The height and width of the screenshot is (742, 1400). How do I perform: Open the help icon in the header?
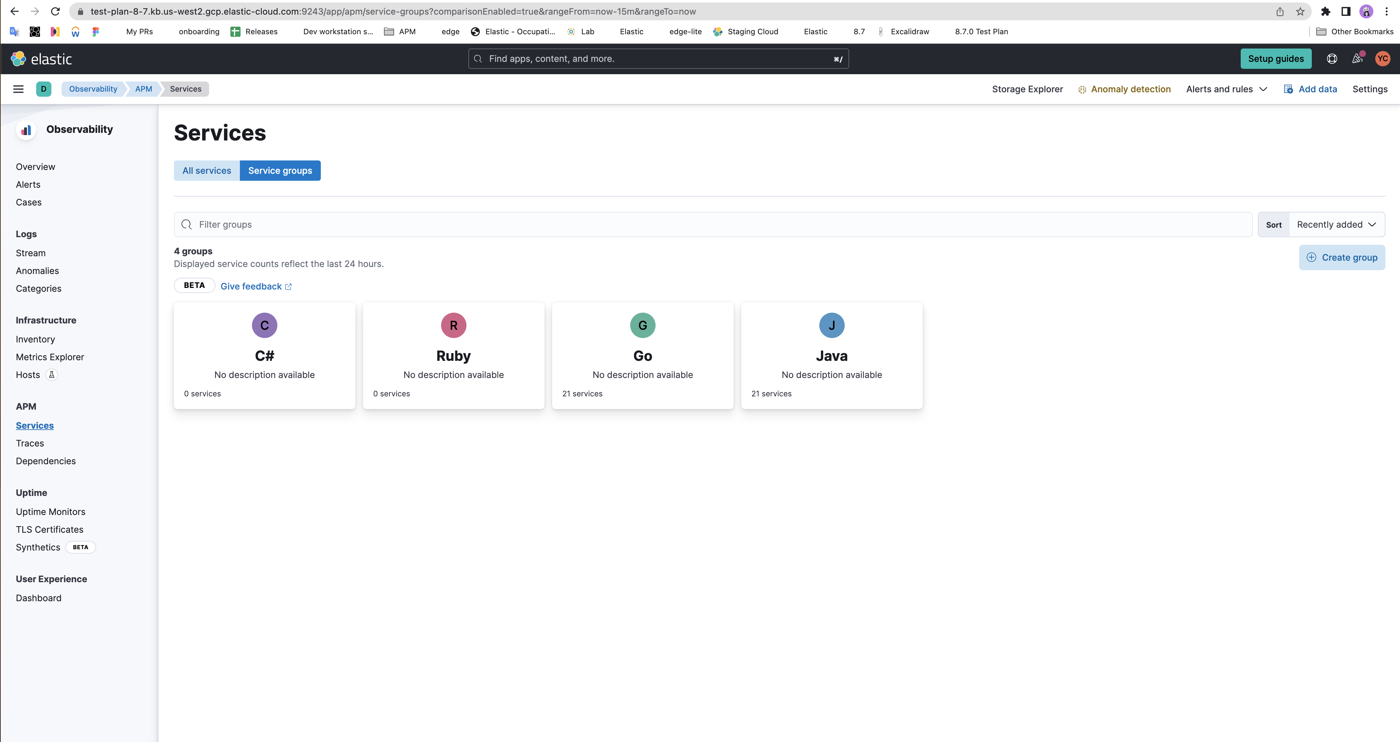[x=1332, y=59]
